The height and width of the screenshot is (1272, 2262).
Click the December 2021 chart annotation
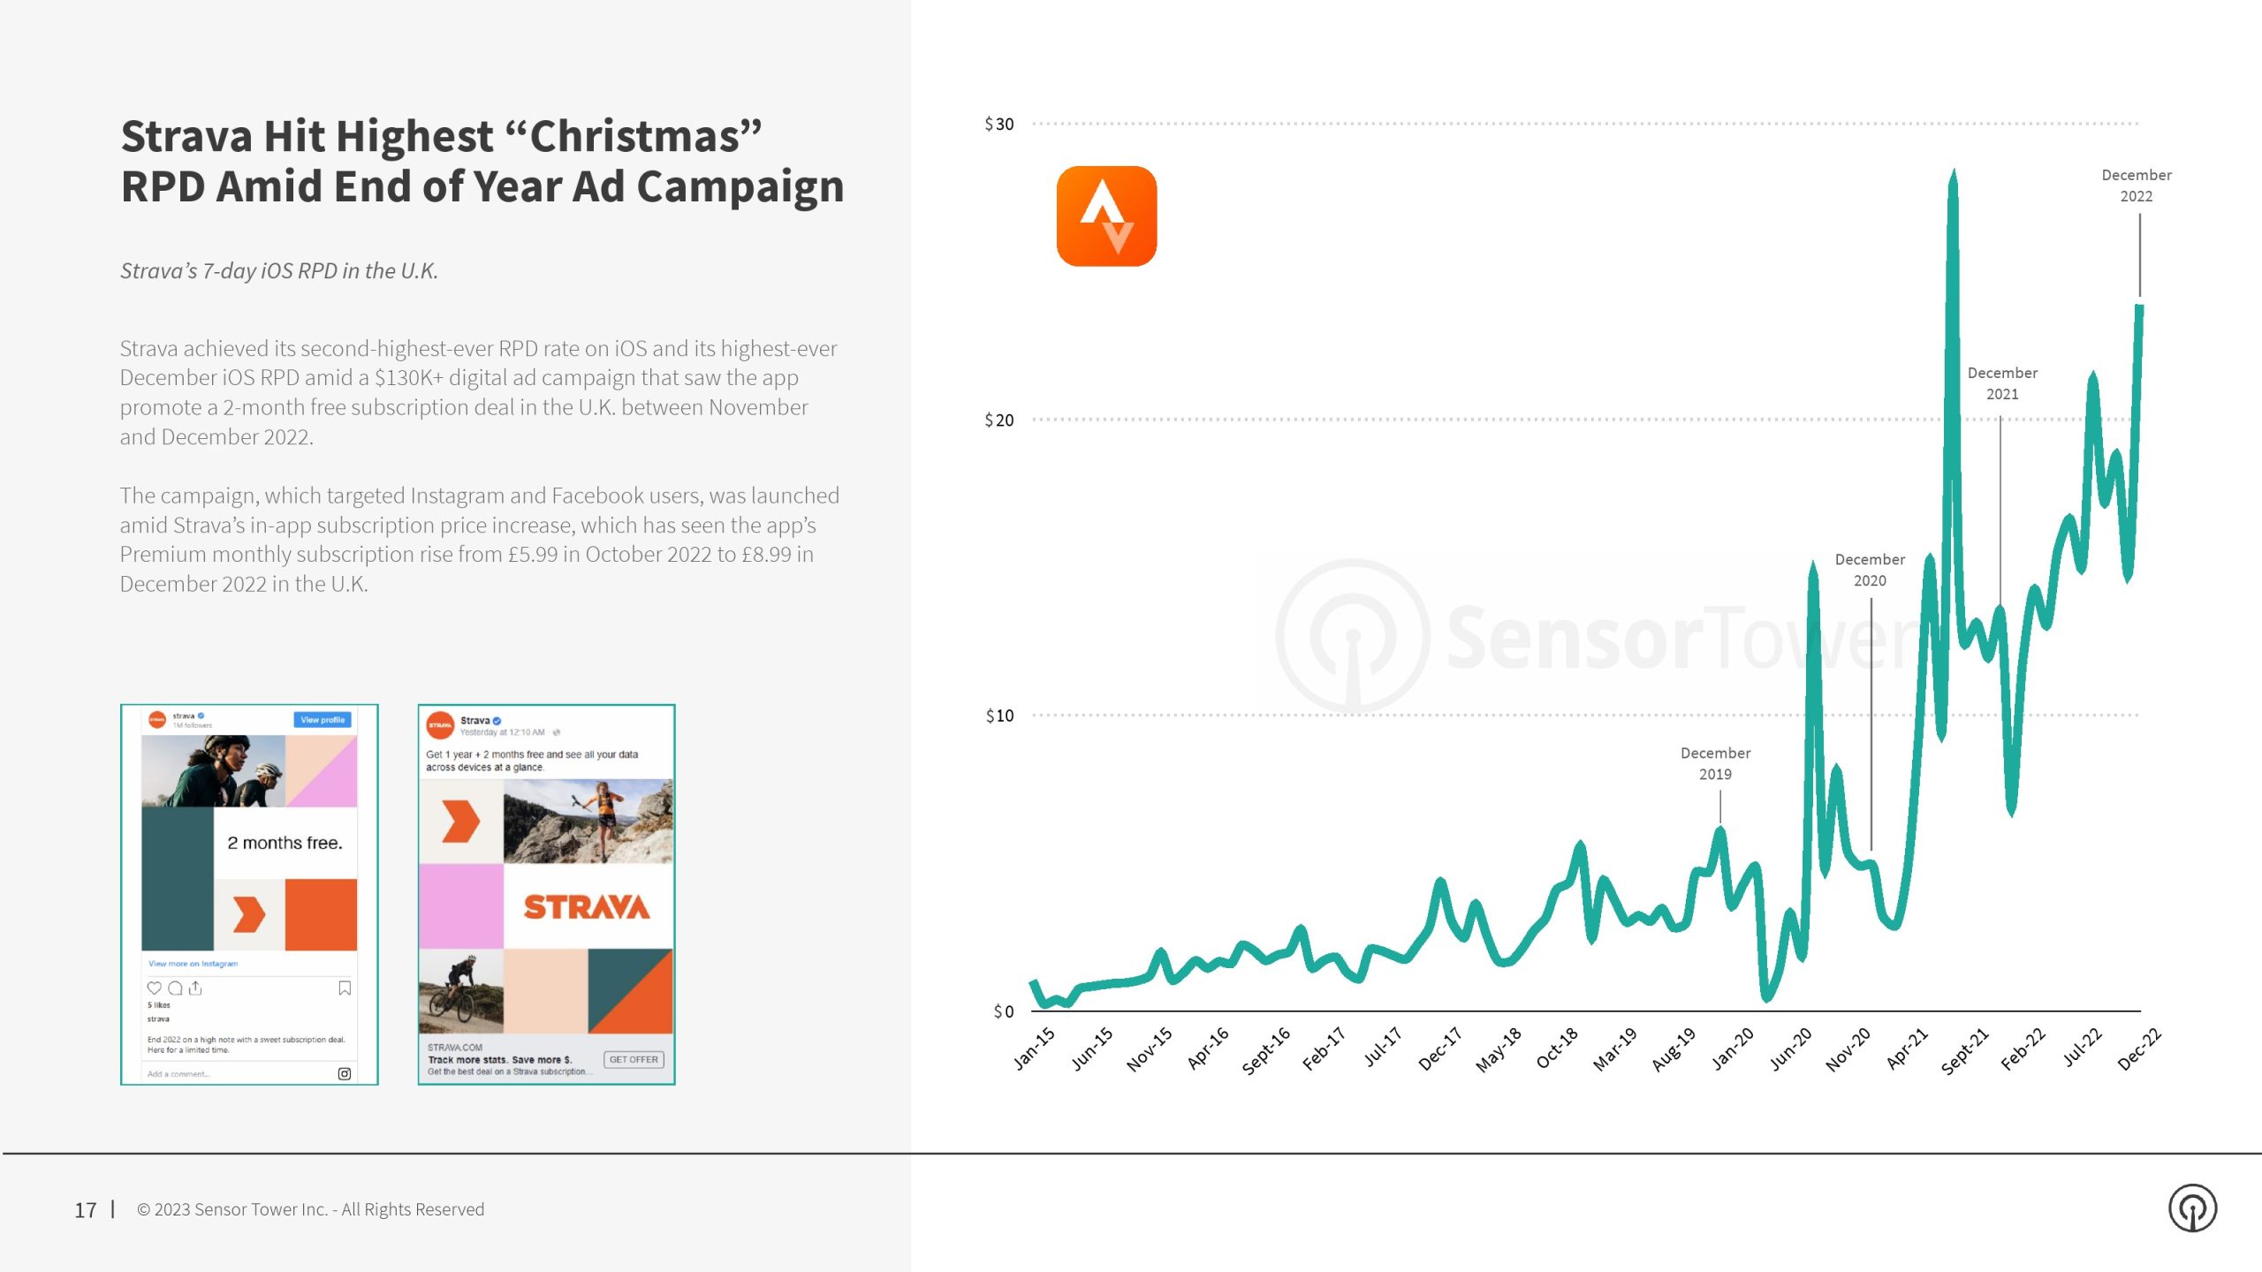(2002, 383)
